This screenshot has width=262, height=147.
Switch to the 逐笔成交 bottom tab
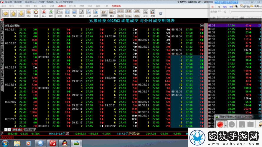pyautogui.click(x=17, y=129)
